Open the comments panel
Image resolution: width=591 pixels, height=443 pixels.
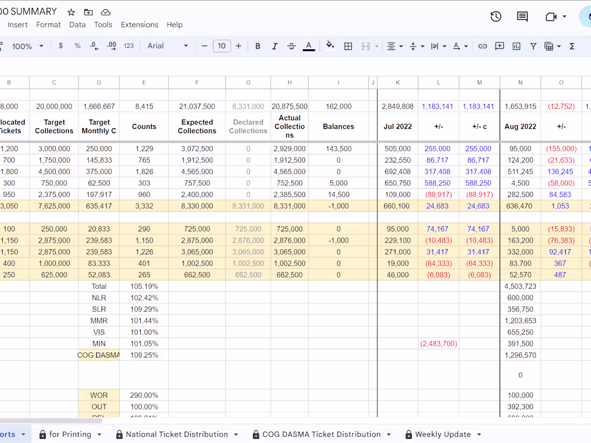522,17
